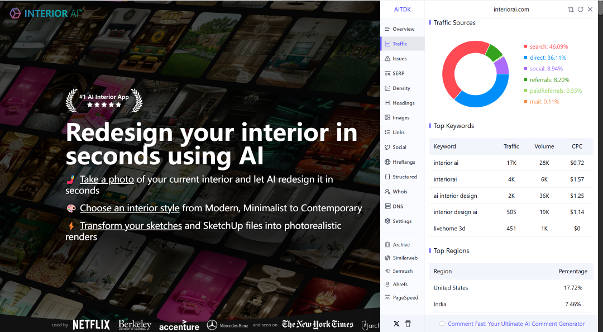Viewport: 603px width, 332px height.
Task: Select the 'interior ai' keyword row
Action: [511, 163]
